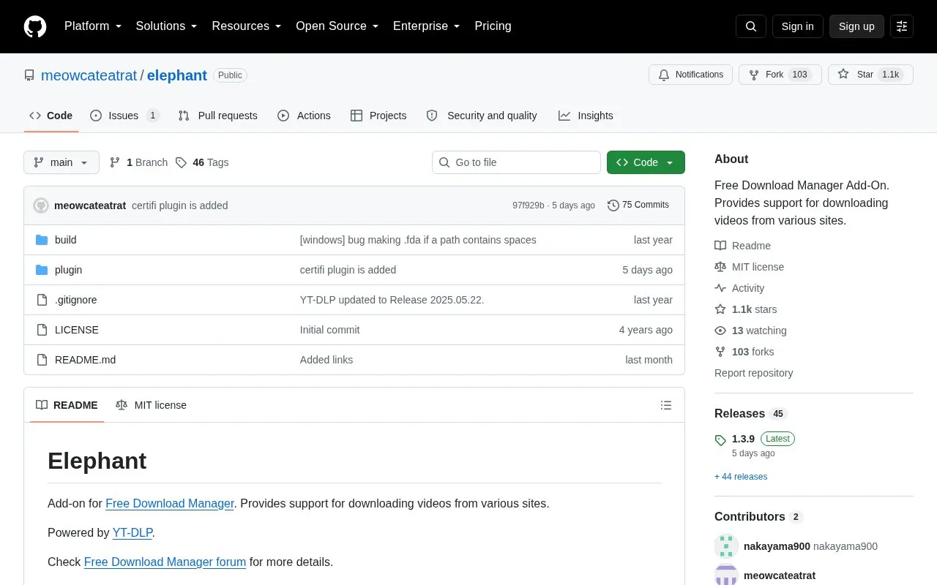Expand the Solutions menu
The width and height of the screenshot is (937, 585).
click(x=167, y=26)
